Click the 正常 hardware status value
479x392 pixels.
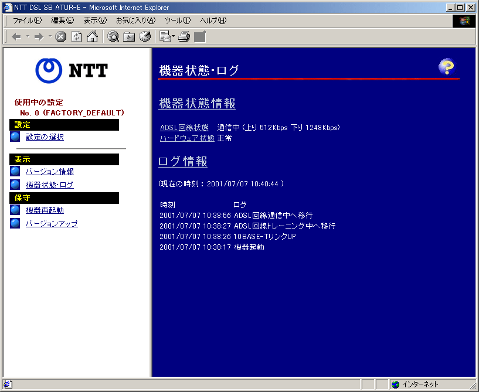(225, 138)
